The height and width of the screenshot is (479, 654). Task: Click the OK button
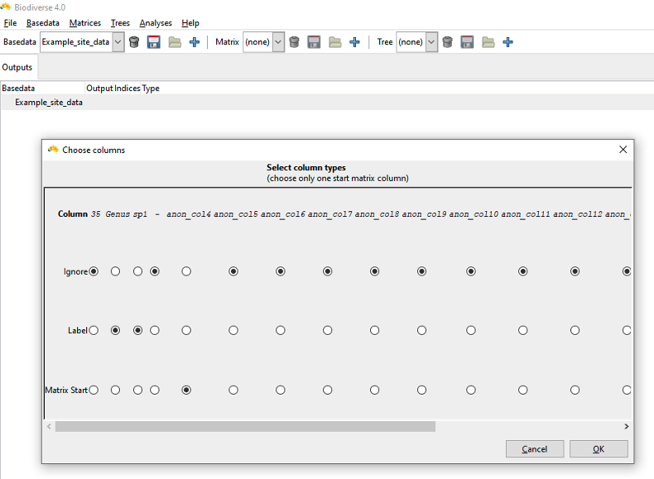pos(599,449)
